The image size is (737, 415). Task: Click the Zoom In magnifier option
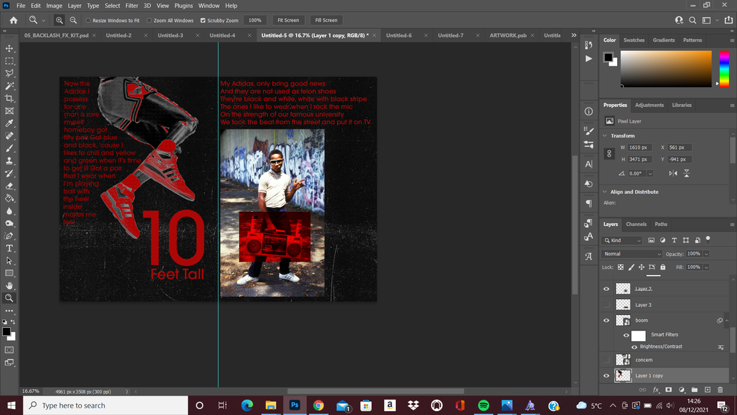tap(59, 20)
